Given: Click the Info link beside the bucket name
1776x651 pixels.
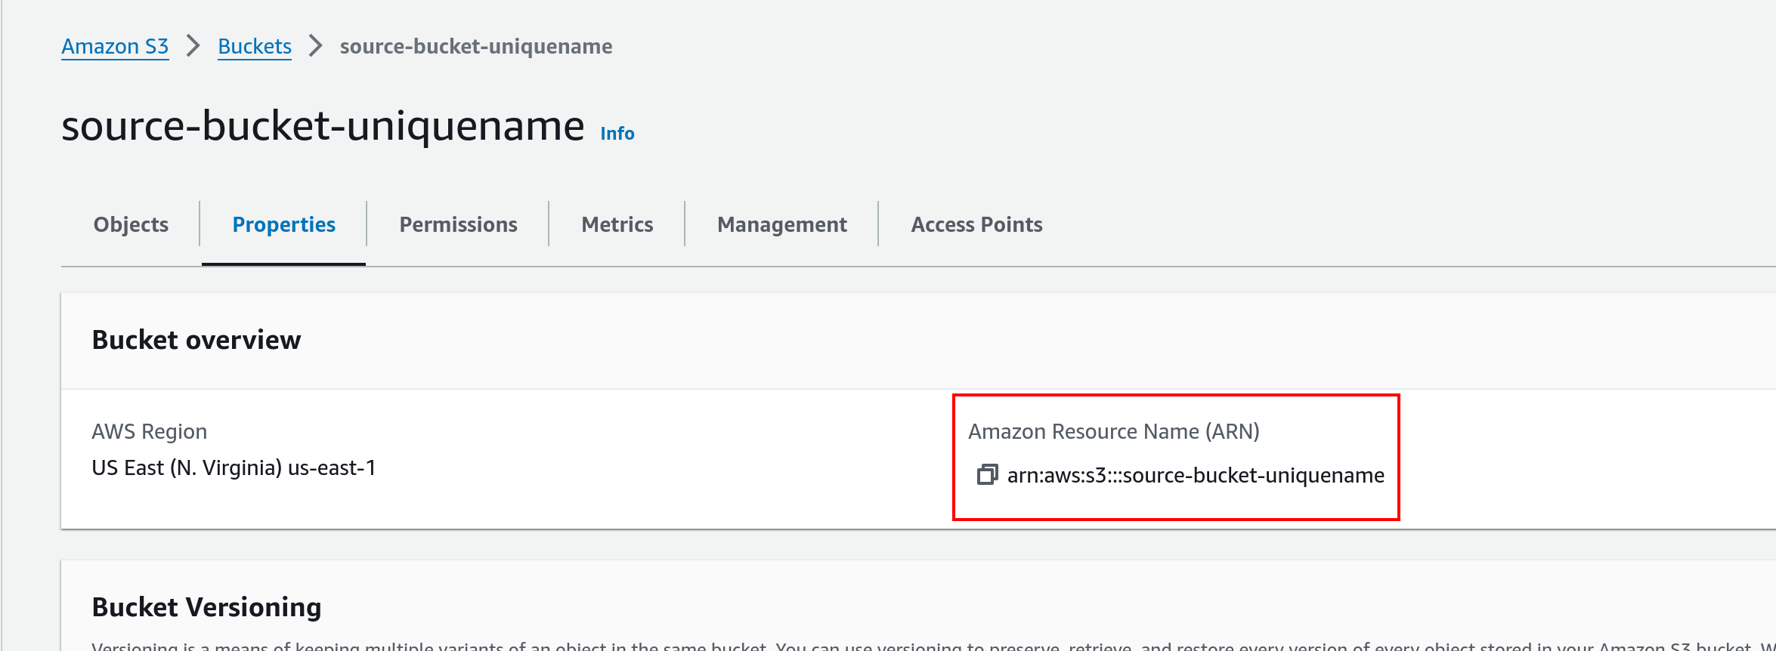Looking at the screenshot, I should click(617, 134).
